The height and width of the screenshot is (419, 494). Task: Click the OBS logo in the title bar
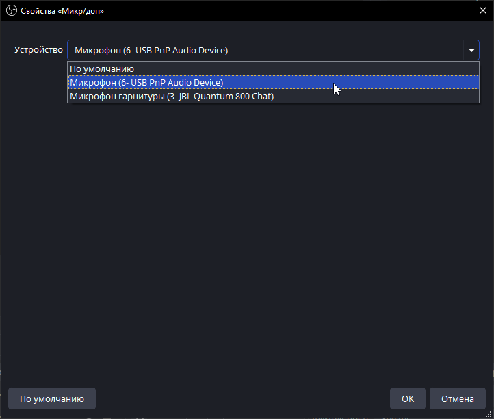[10, 11]
